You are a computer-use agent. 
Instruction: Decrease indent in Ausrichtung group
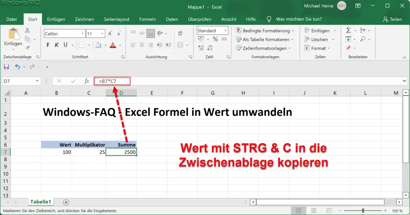pyautogui.click(x=160, y=45)
